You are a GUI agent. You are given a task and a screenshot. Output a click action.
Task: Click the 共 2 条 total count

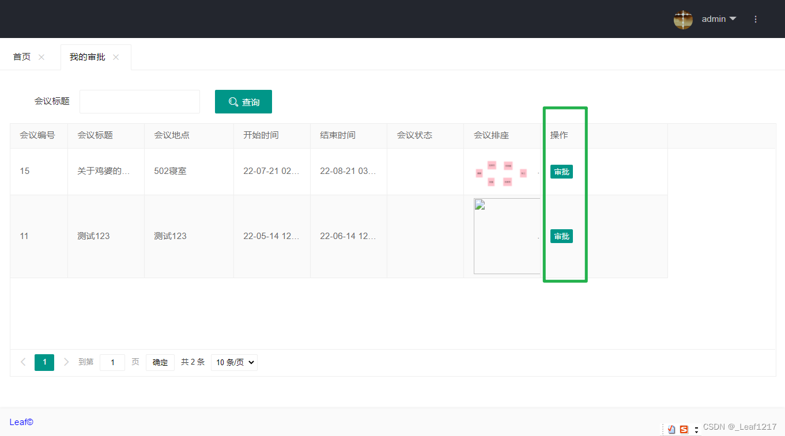pos(193,362)
